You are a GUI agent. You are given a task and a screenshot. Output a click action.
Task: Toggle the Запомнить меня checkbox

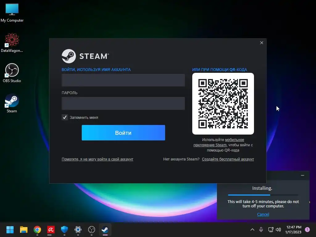click(65, 117)
